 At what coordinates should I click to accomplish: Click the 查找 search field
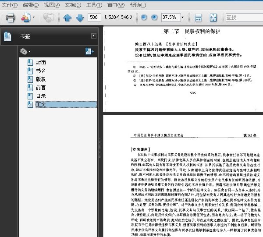(244, 18)
